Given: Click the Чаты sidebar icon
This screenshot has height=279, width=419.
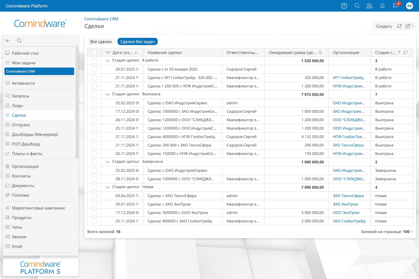Looking at the screenshot, I should point(8,227).
